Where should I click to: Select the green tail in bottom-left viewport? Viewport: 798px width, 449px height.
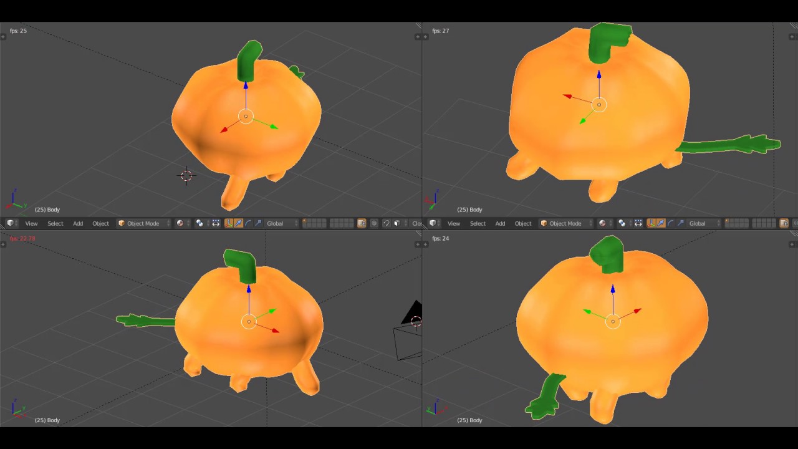coord(146,321)
